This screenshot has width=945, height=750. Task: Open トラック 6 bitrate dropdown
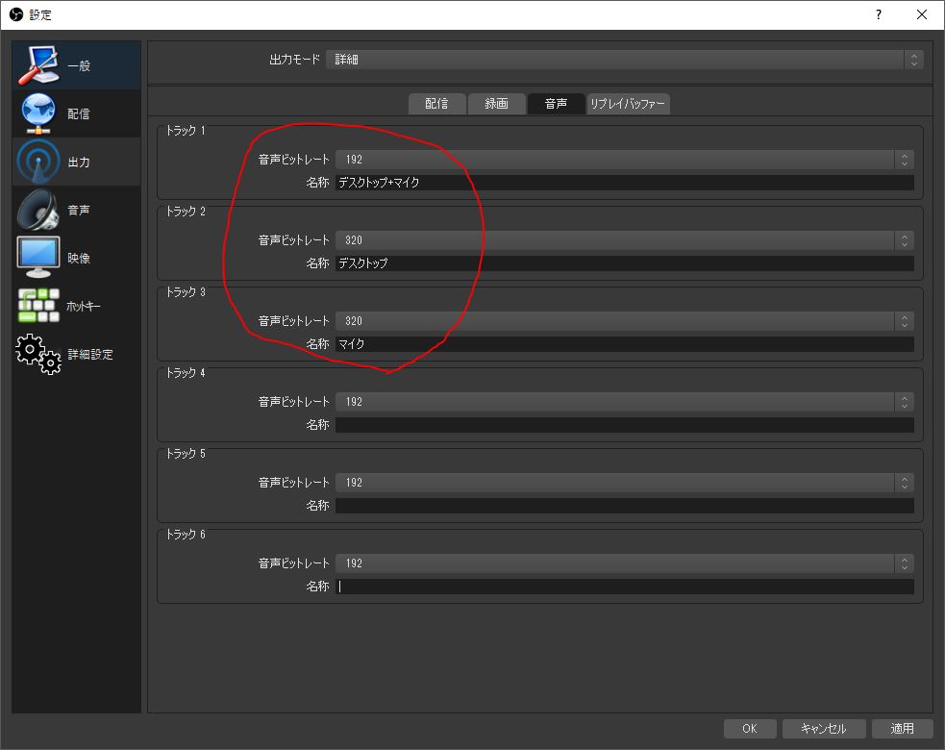click(624, 563)
